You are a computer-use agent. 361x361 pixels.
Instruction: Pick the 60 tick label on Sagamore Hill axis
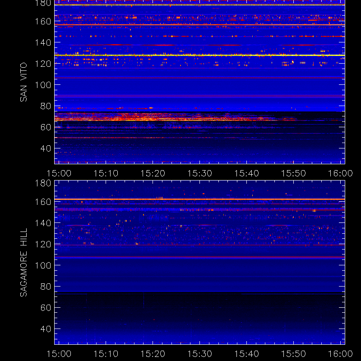(46, 308)
